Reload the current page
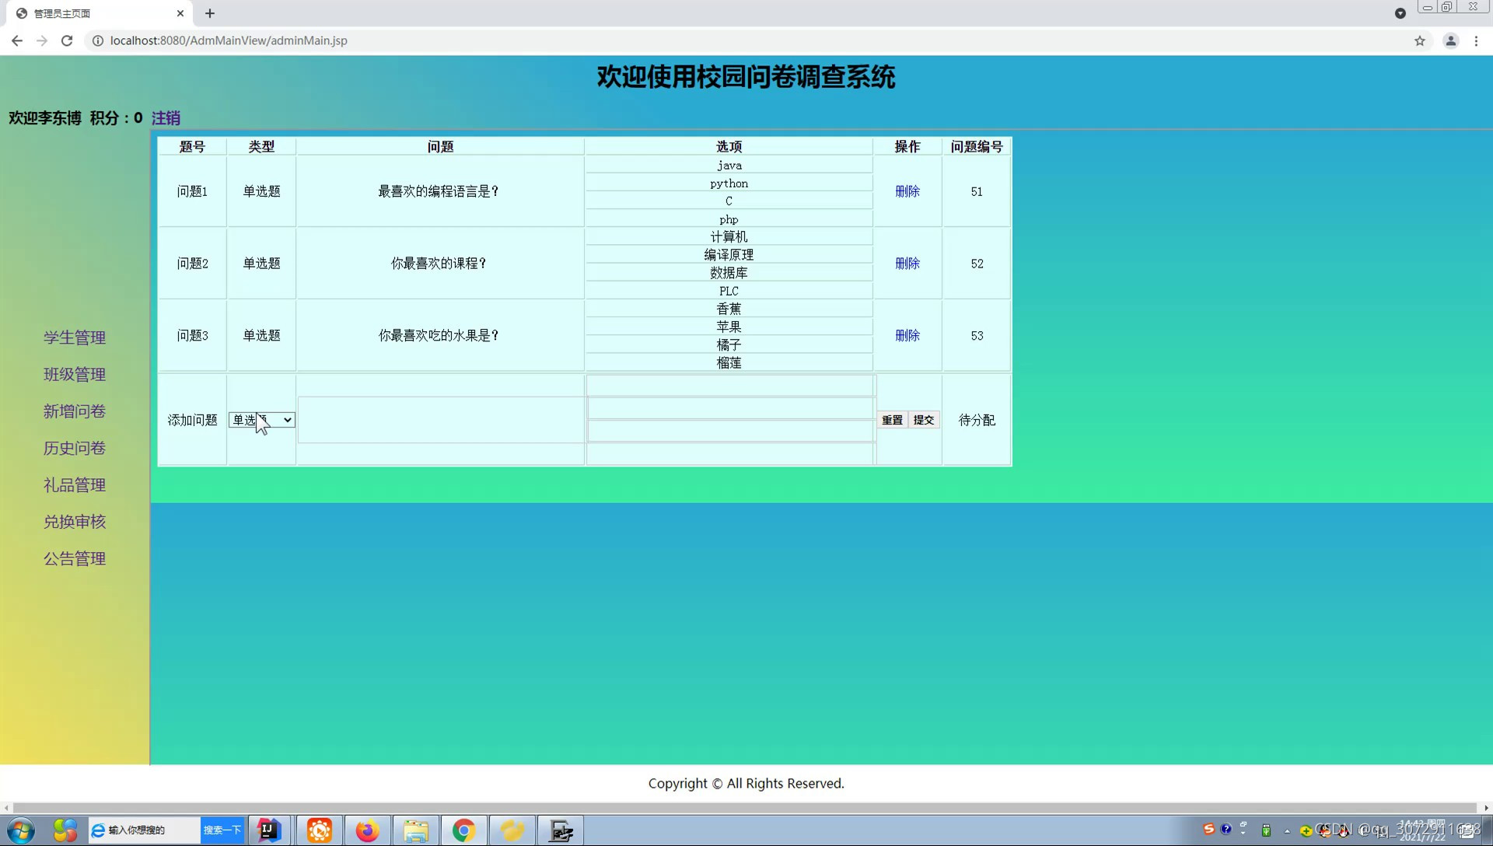 click(67, 40)
